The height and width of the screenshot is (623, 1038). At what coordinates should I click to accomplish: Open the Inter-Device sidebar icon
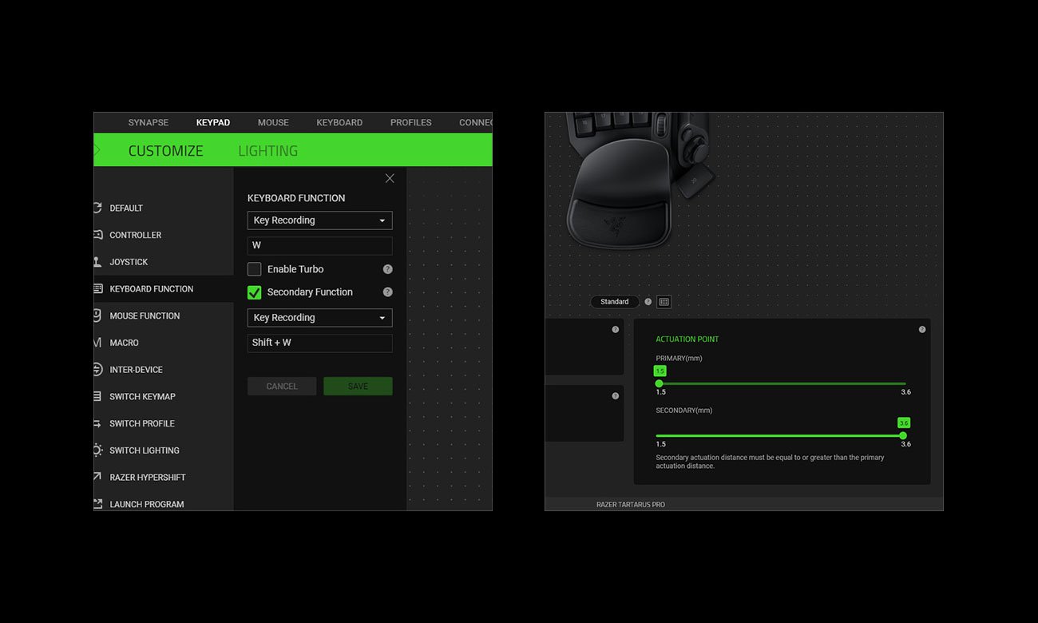point(97,370)
